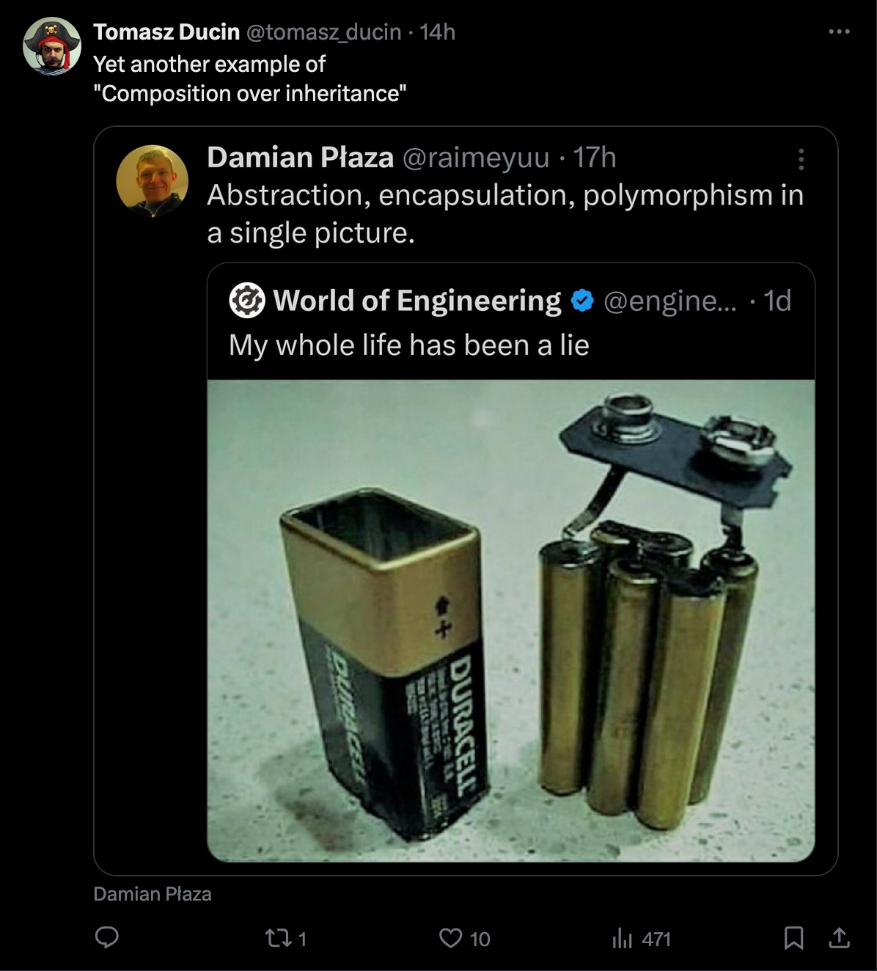
Task: Open the @raimeyuu handle link
Action: (x=476, y=158)
